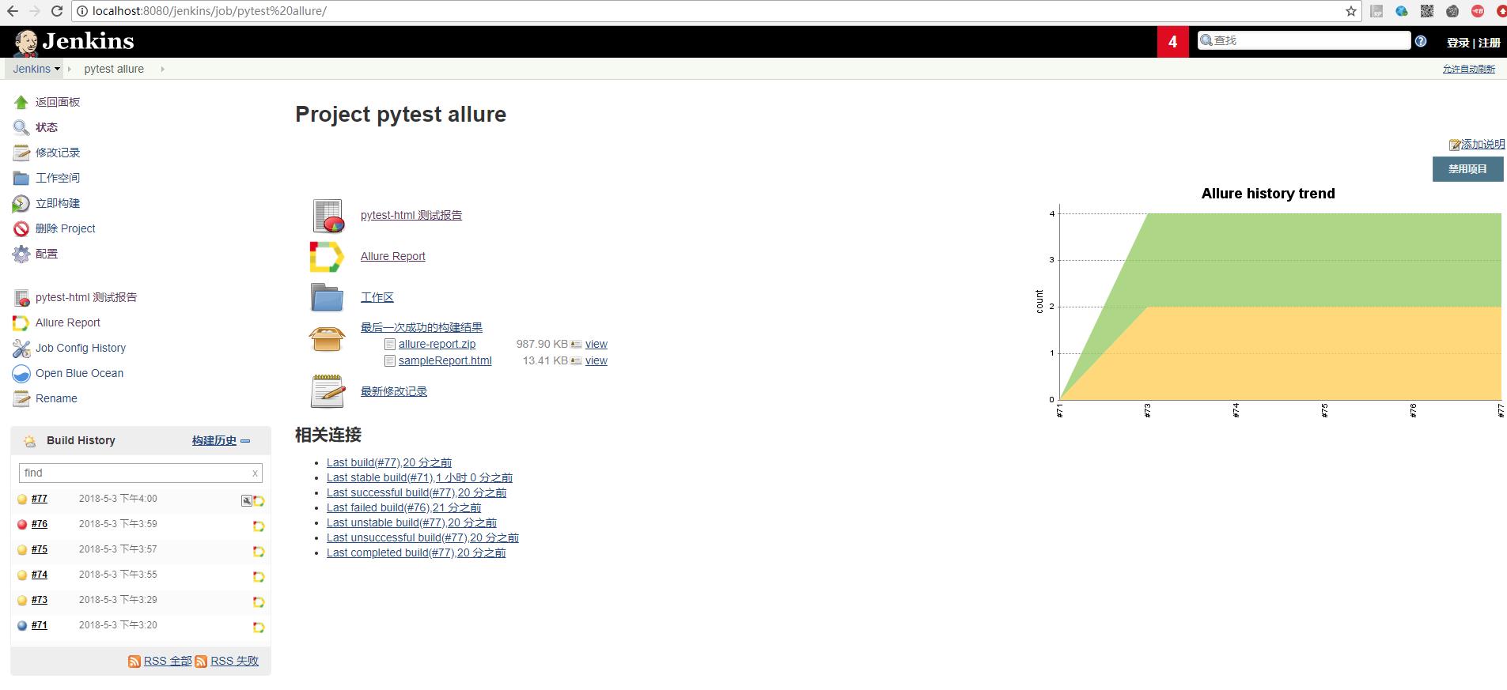Open build #73 in history

pos(40,600)
